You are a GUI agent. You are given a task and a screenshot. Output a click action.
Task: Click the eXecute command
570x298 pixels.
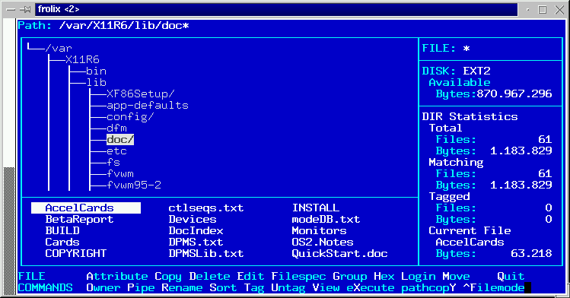click(x=370, y=288)
